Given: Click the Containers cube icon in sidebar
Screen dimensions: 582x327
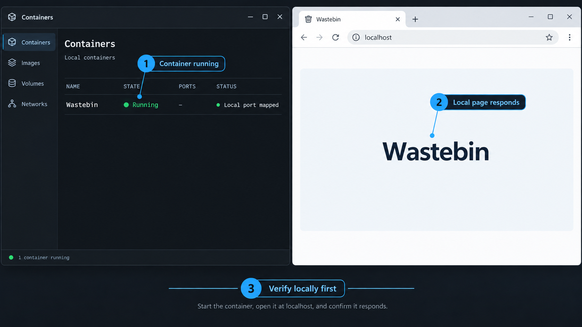Looking at the screenshot, I should pyautogui.click(x=12, y=42).
